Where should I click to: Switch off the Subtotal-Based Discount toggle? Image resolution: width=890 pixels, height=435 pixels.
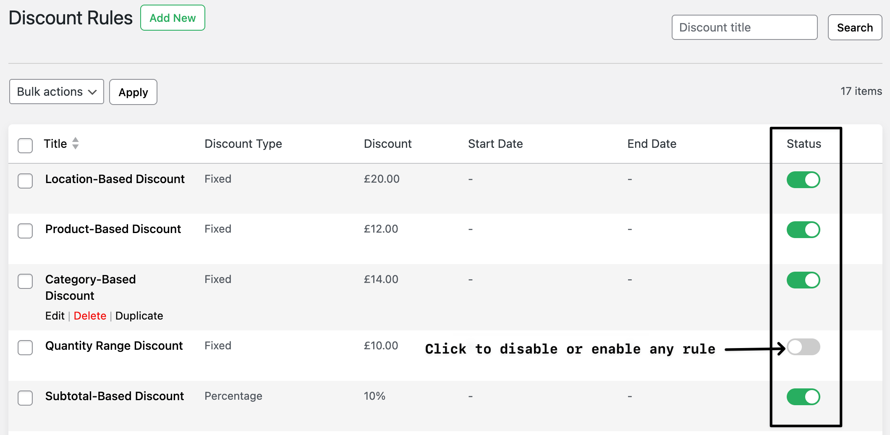point(803,397)
